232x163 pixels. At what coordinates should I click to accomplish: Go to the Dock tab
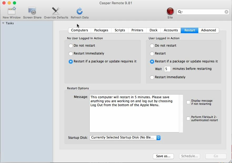(153, 30)
